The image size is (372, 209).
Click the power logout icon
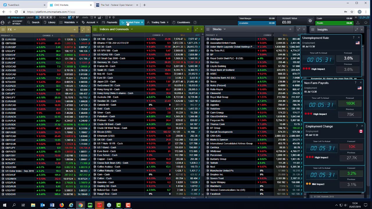[366, 23]
